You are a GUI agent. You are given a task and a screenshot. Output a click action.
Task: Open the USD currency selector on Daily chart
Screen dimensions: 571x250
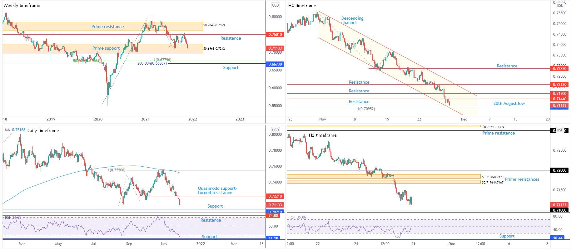(275, 130)
